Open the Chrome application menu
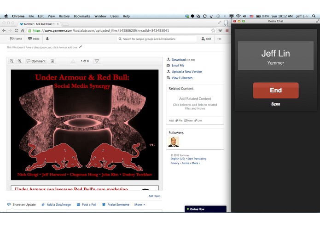Viewport: 320px width, 227px height. [18, 16]
